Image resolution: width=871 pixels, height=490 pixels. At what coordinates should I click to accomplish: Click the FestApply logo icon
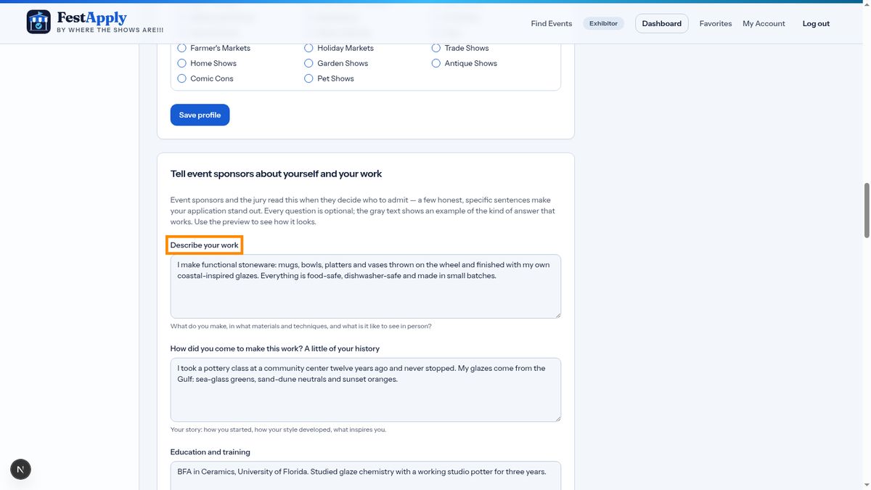point(38,22)
